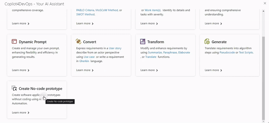Expand Learn more under Dynamic Prompt
The height and width of the screenshot is (123, 269).
[21, 70]
